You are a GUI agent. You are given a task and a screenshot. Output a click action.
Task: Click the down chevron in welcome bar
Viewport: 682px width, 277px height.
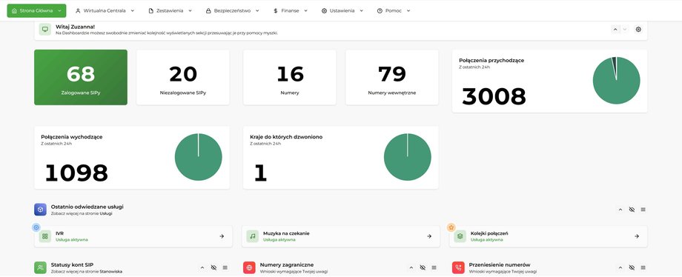click(625, 30)
